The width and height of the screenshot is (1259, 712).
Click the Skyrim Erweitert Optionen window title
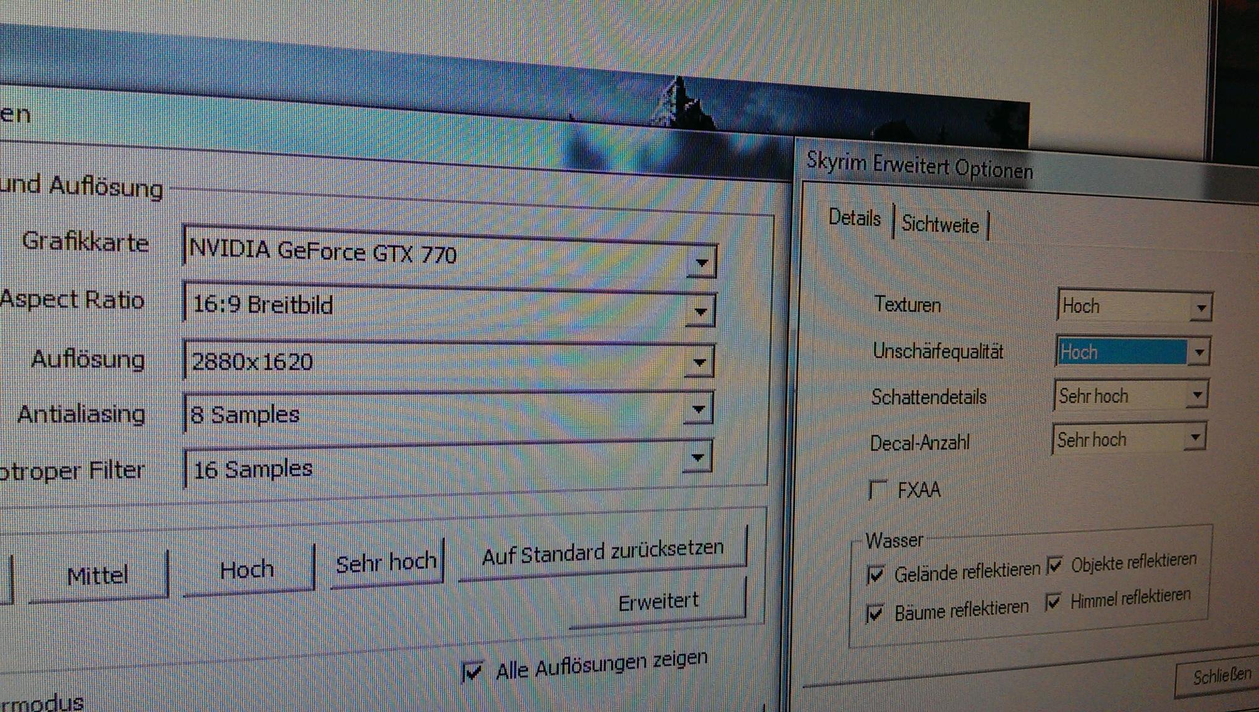(x=920, y=166)
